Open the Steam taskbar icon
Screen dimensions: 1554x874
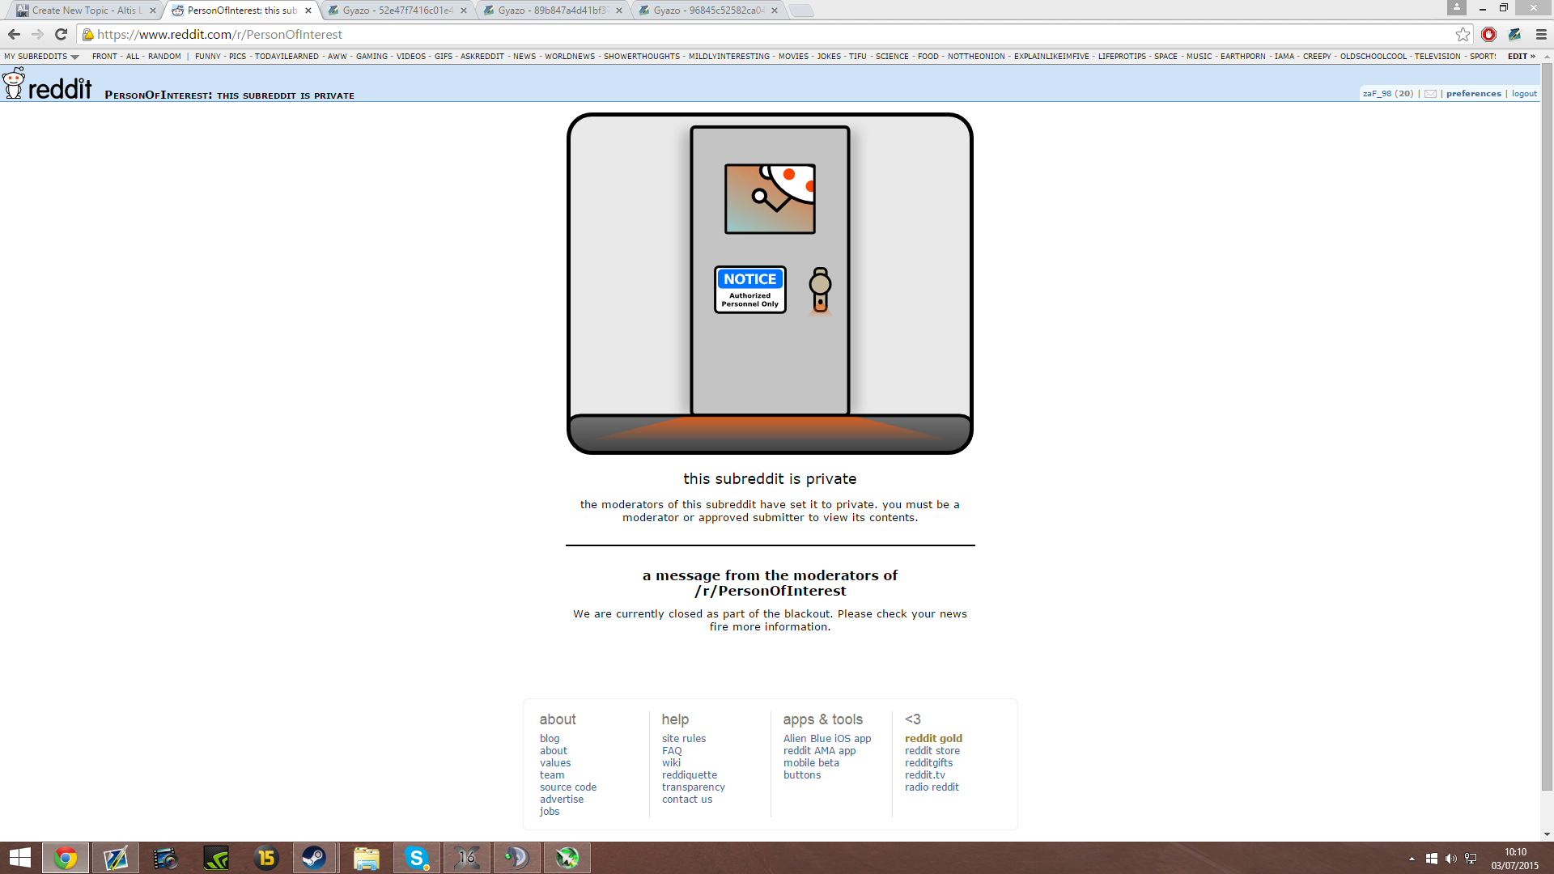(x=314, y=858)
